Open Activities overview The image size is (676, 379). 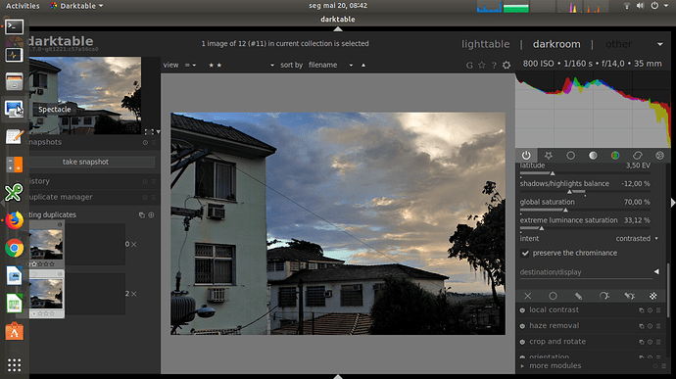(23, 6)
